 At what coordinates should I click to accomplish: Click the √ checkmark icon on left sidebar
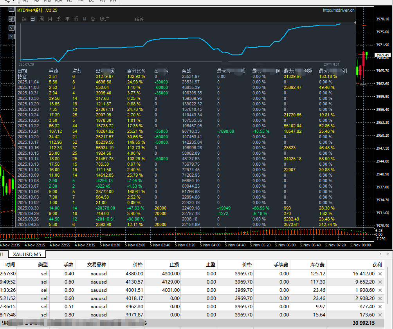11,28
